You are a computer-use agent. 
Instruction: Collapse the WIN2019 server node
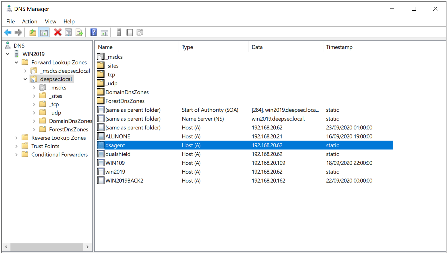click(x=8, y=54)
